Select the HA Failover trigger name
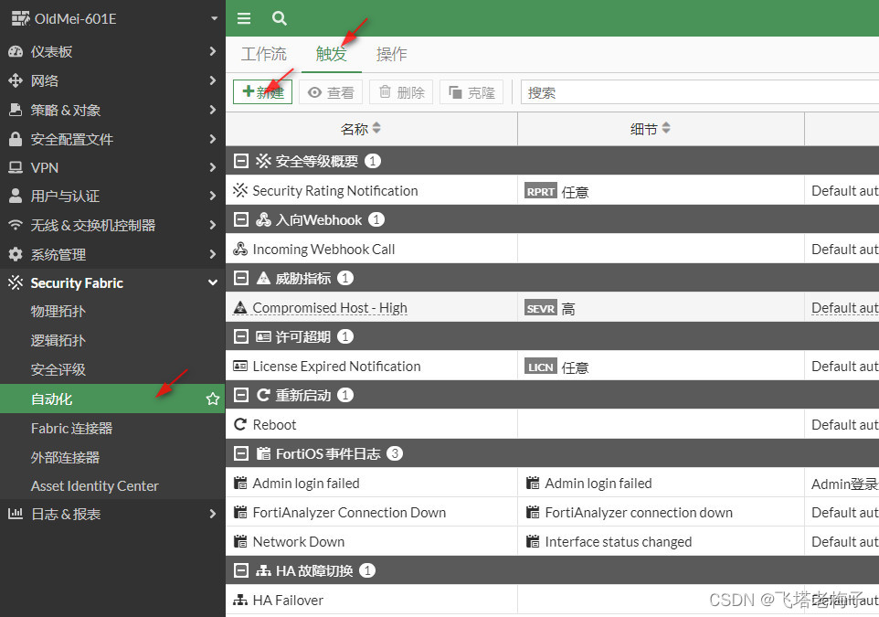Image resolution: width=879 pixels, height=617 pixels. coord(288,601)
